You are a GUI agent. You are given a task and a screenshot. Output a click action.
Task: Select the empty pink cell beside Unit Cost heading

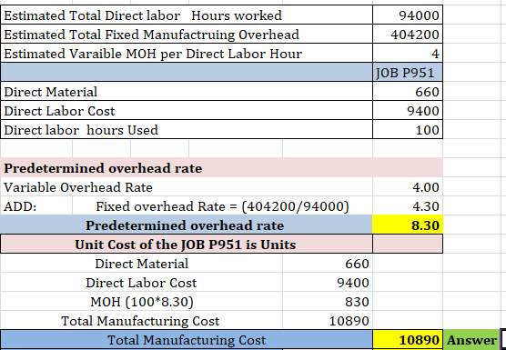[408, 245]
